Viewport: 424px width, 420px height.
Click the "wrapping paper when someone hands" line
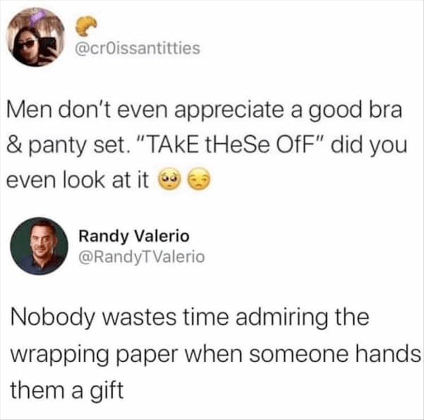tap(215, 354)
